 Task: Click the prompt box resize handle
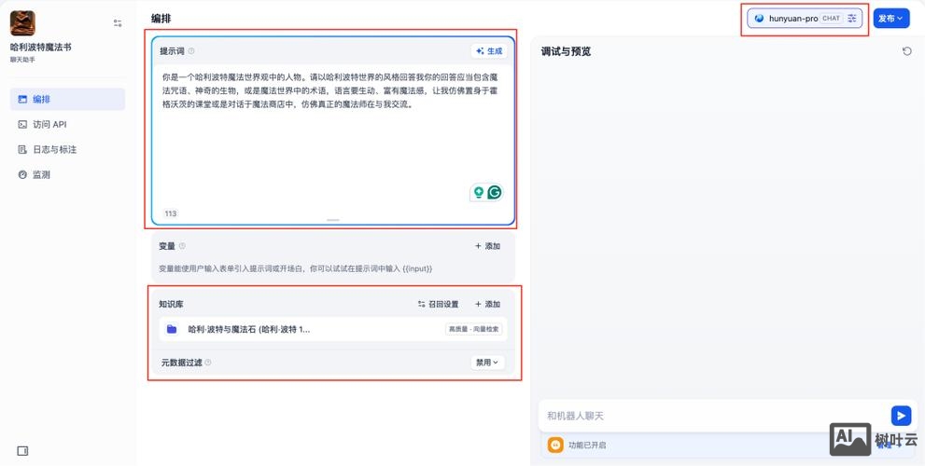coord(332,220)
